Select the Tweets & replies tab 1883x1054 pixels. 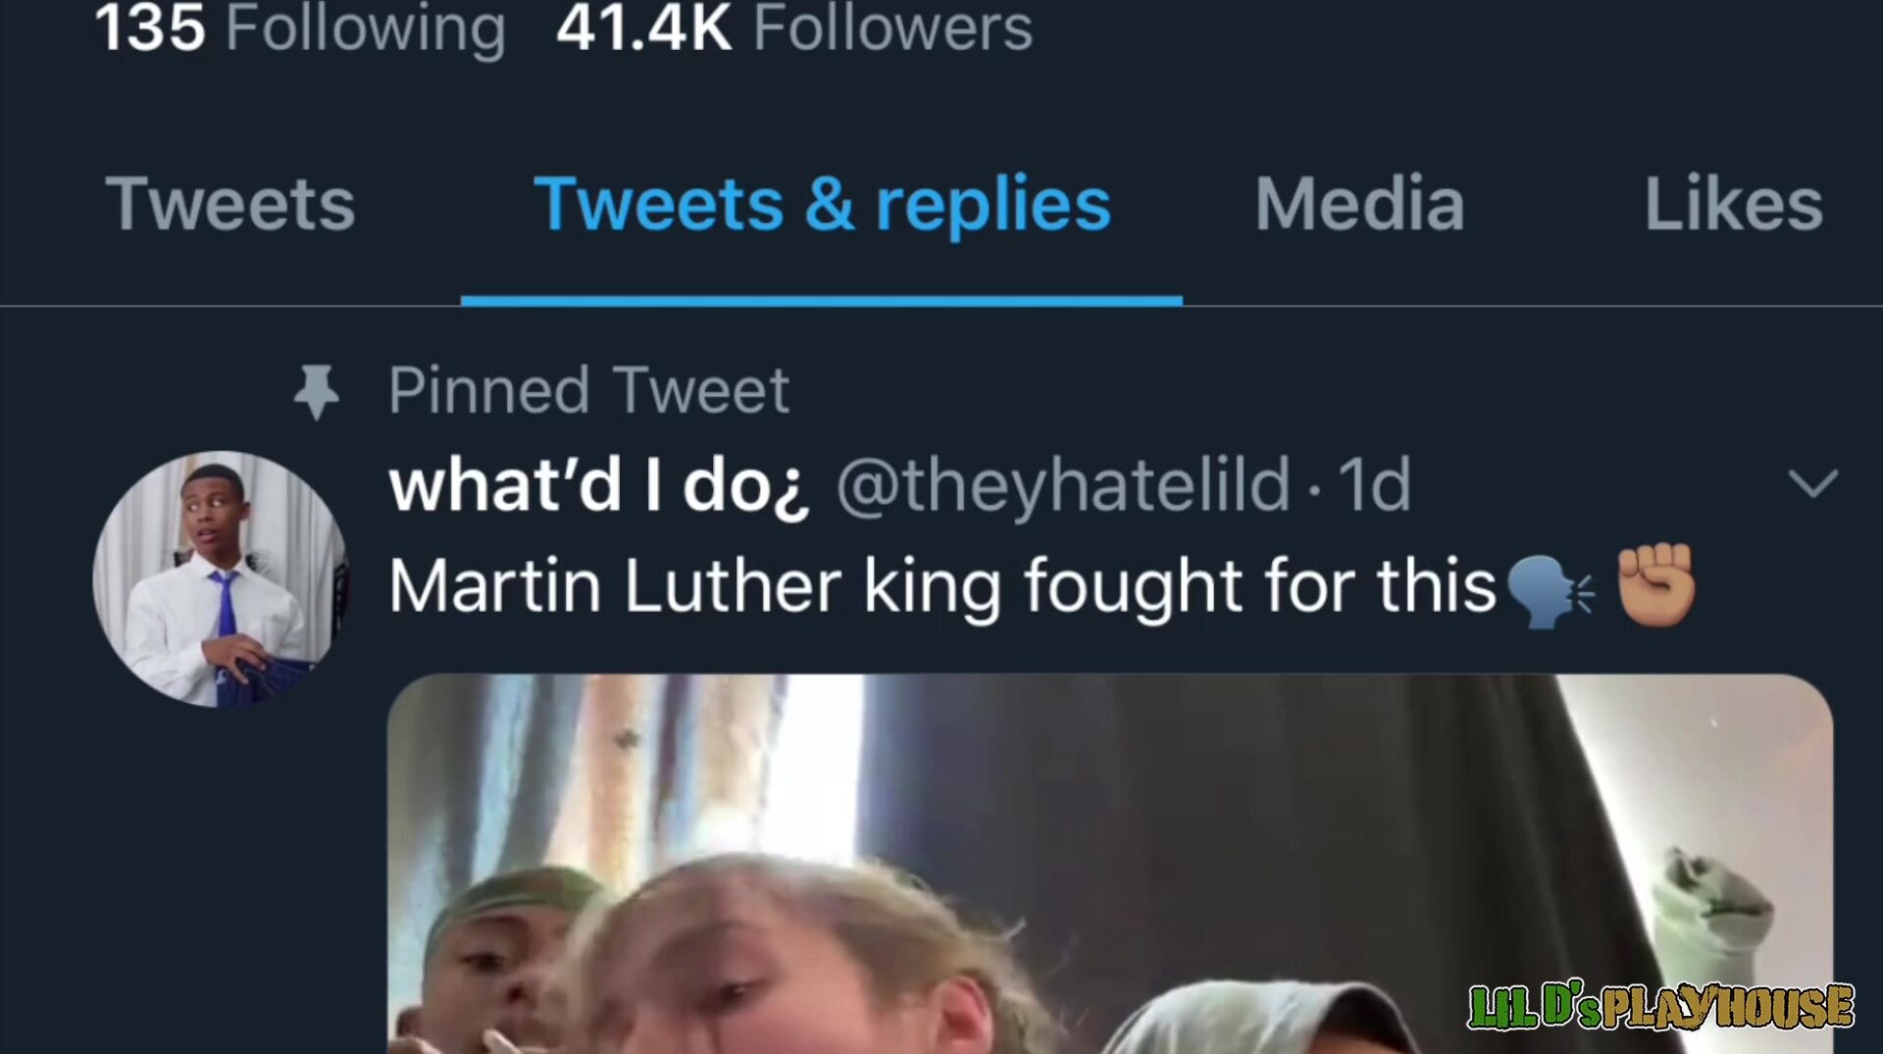click(822, 204)
